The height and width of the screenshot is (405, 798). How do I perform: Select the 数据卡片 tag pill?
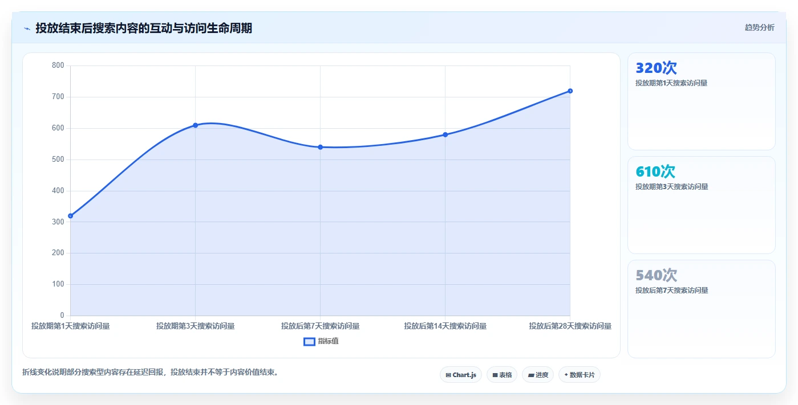click(x=580, y=375)
